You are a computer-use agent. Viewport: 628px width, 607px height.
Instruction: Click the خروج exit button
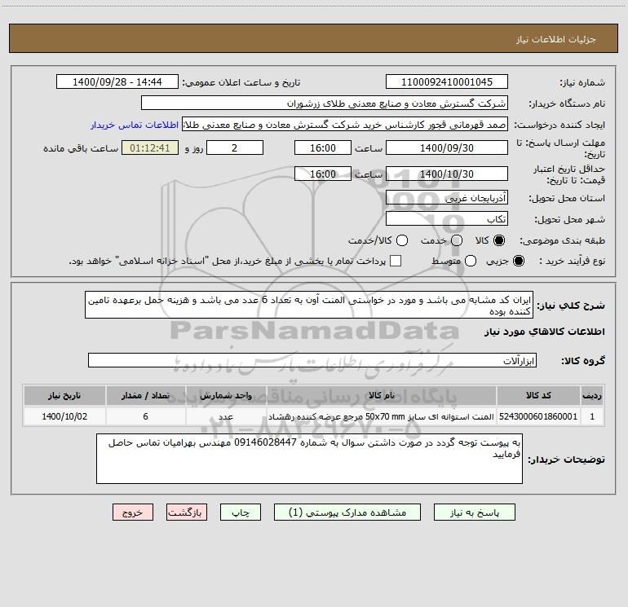(133, 512)
